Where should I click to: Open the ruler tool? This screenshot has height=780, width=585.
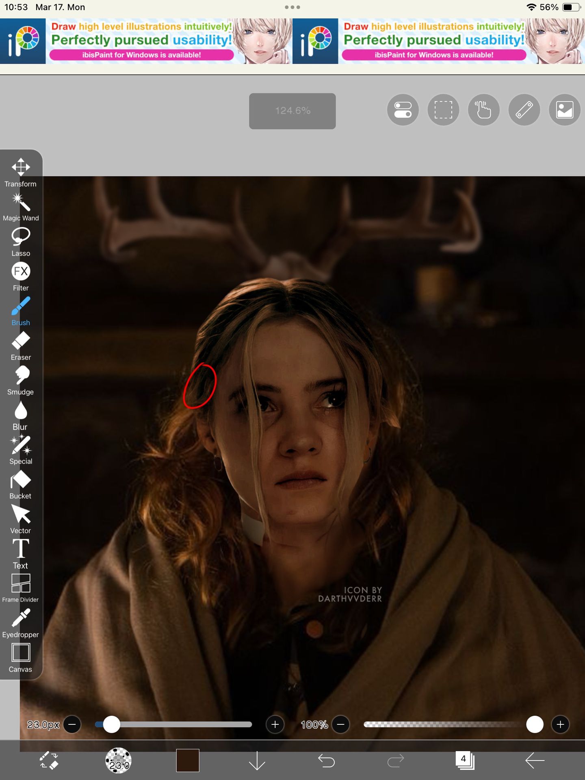point(524,110)
